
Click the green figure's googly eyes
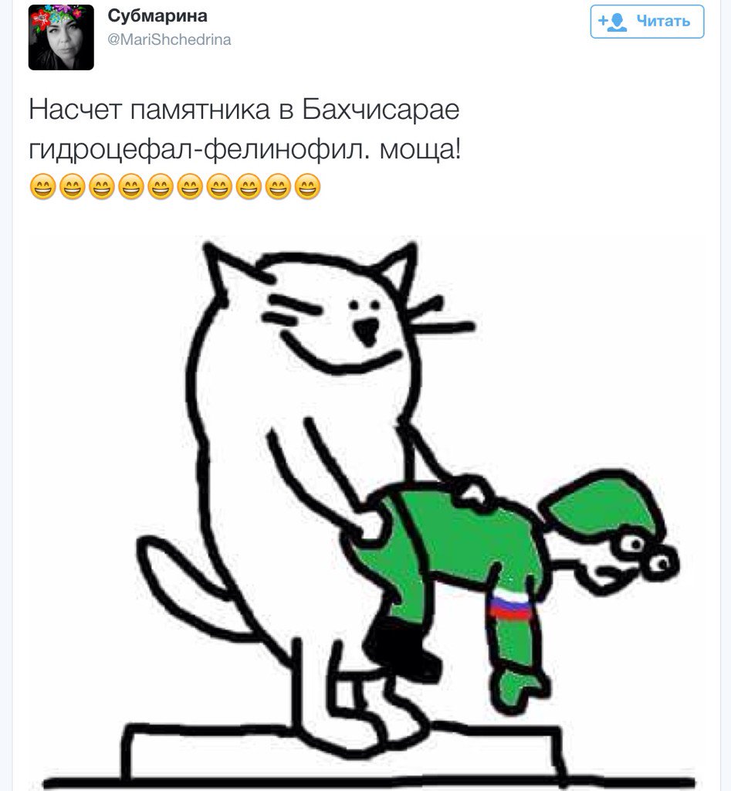[x=648, y=554]
